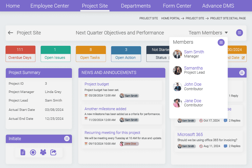Click the Overdue Days red tile
The width and height of the screenshot is (252, 168).
[x=20, y=54]
